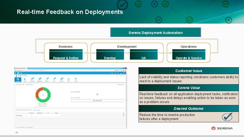
Task: Open the Tasks tab
Action: 54,79
